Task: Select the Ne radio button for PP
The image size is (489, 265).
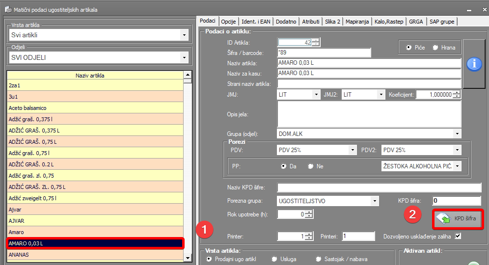Action: click(310, 166)
